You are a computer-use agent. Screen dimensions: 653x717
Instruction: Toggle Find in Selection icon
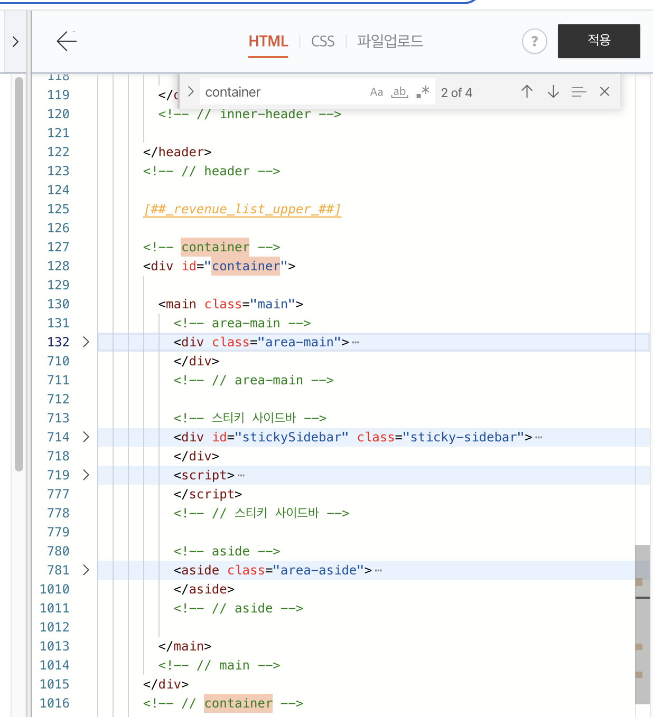pos(579,92)
